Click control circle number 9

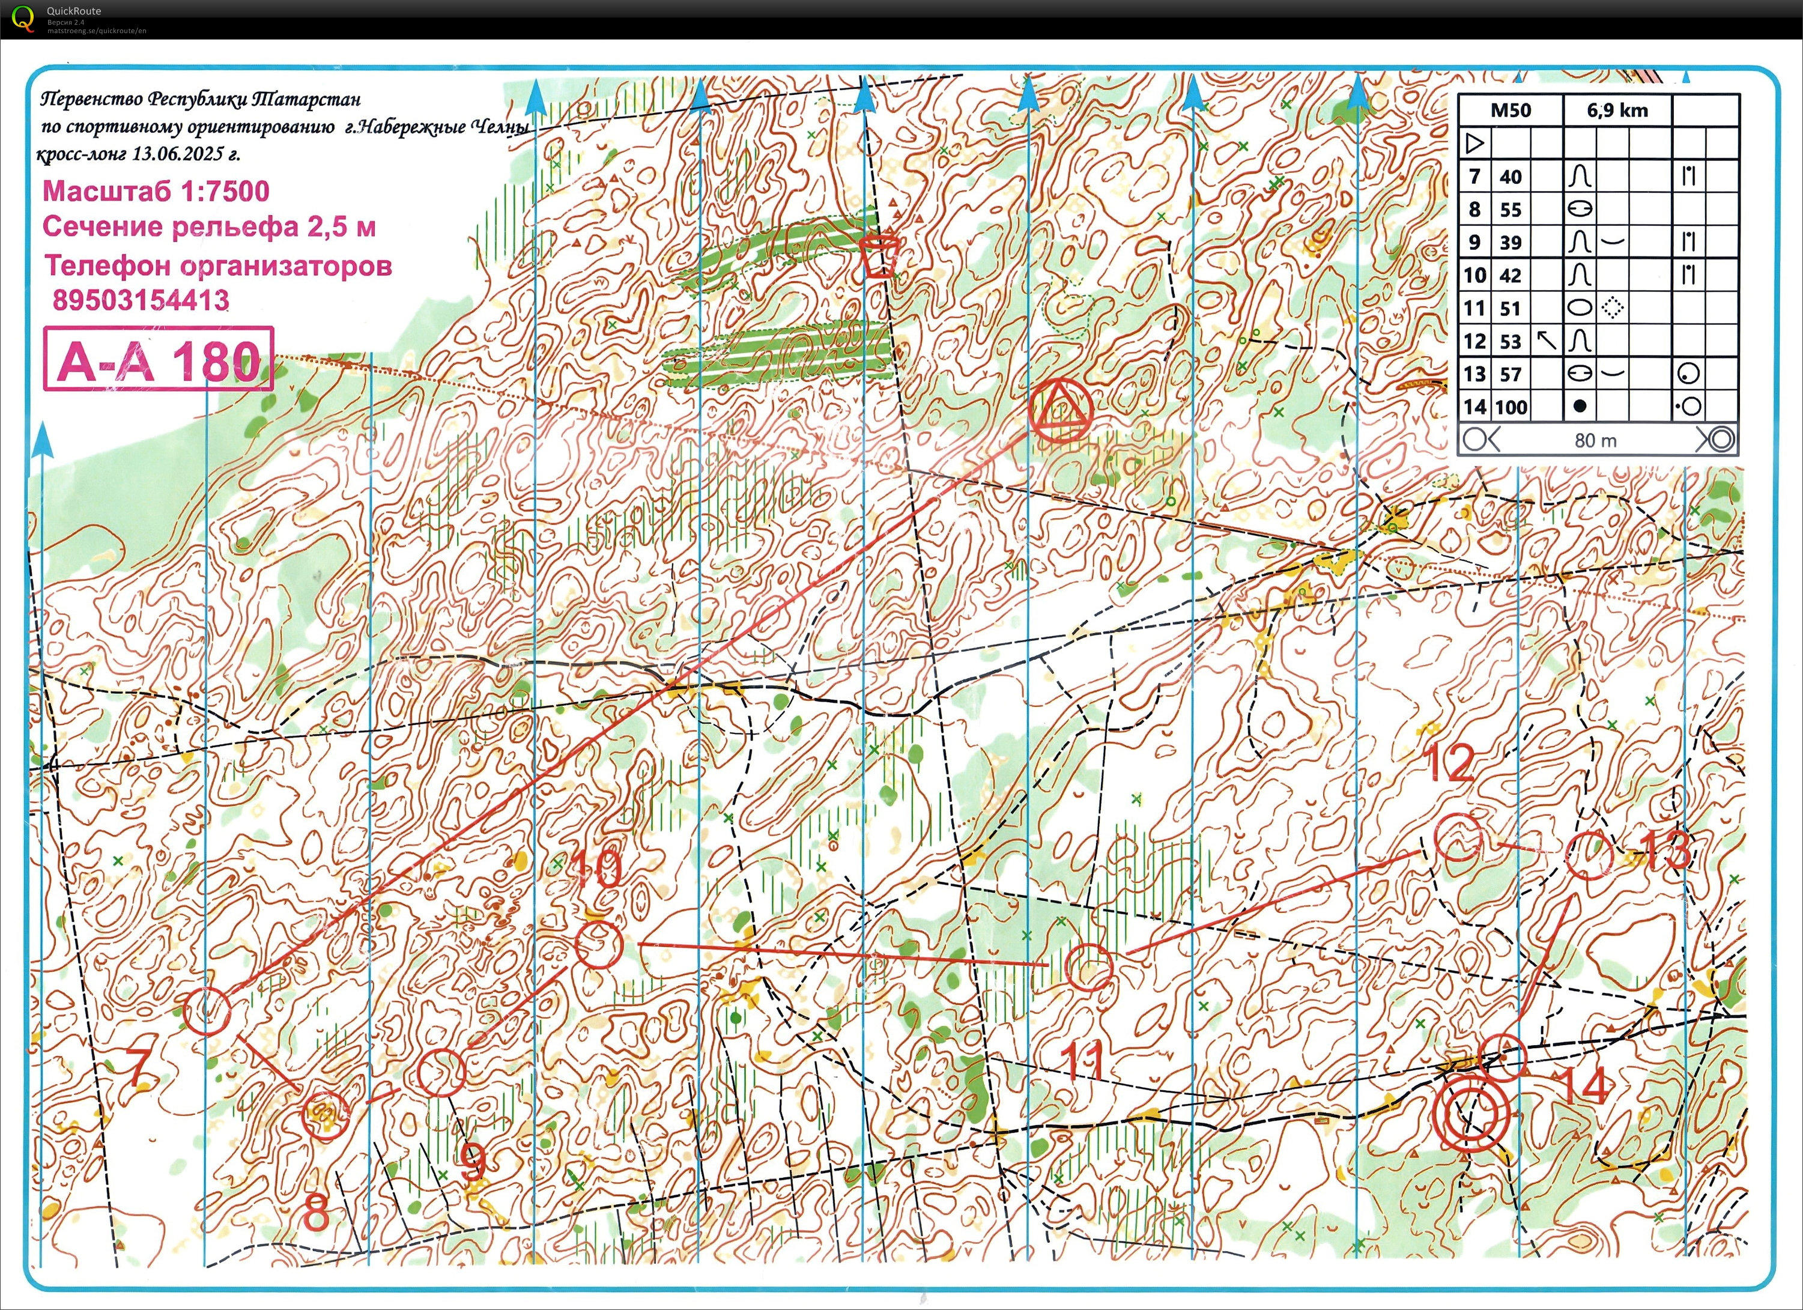(x=440, y=1073)
